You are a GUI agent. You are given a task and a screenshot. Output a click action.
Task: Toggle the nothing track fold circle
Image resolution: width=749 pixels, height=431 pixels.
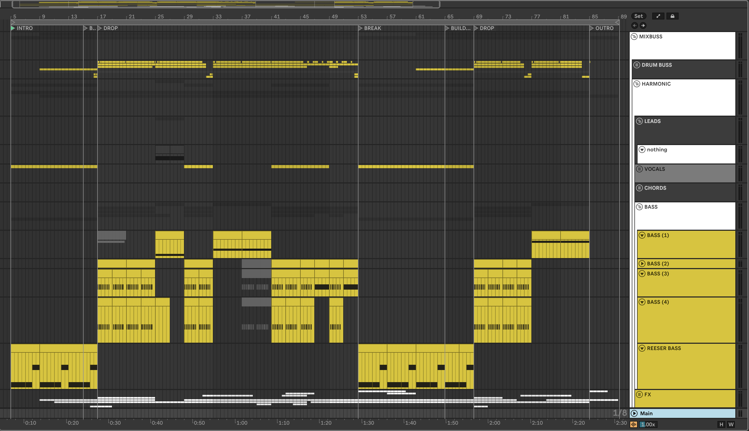pos(642,150)
